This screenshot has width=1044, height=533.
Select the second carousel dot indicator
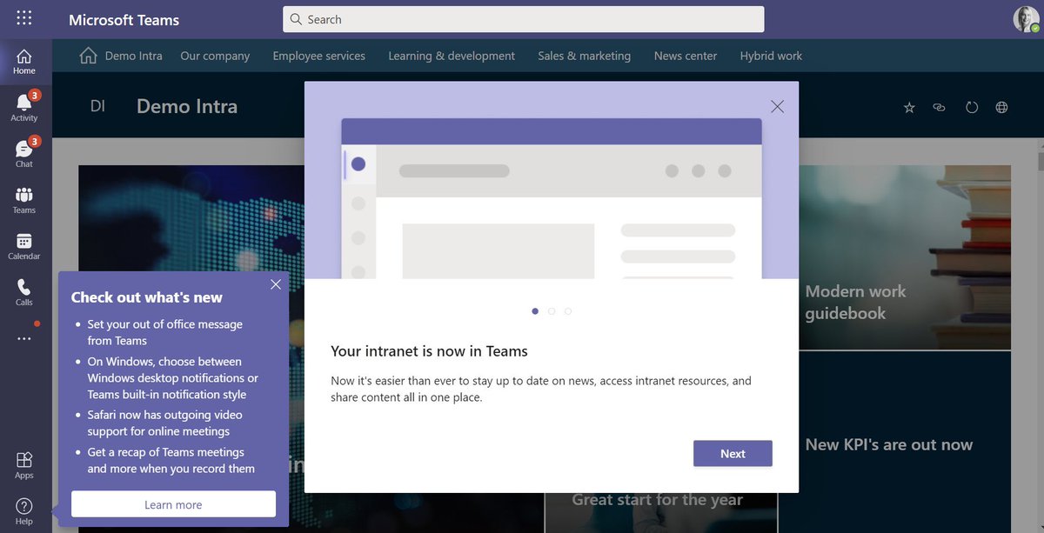[x=551, y=310]
